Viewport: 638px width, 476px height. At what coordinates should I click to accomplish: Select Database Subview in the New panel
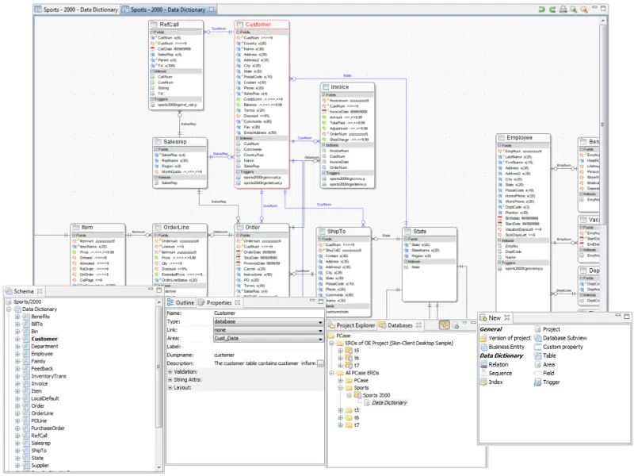pos(560,338)
